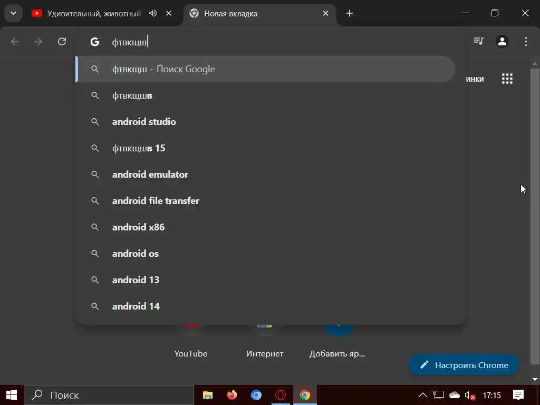This screenshot has height=405, width=540.
Task: Open the Google apps grid icon
Action: tap(507, 79)
